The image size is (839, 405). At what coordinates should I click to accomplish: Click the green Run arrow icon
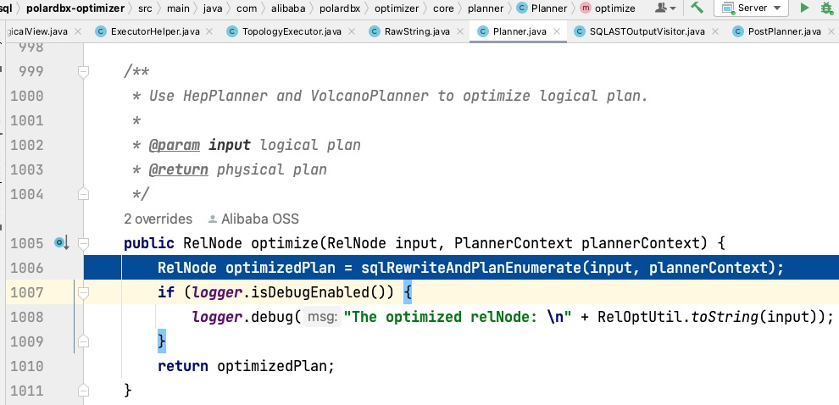pos(803,8)
